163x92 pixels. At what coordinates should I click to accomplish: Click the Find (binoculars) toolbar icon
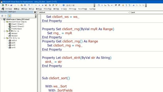coord(25,5)
